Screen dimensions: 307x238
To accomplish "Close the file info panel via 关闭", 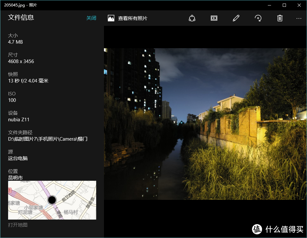I will point(91,18).
